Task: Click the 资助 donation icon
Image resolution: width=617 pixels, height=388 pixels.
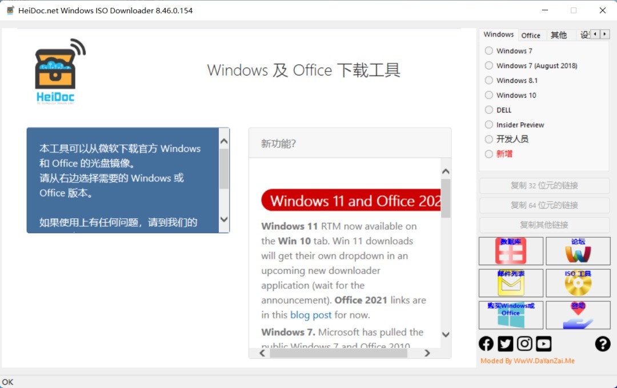Action: coord(578,315)
